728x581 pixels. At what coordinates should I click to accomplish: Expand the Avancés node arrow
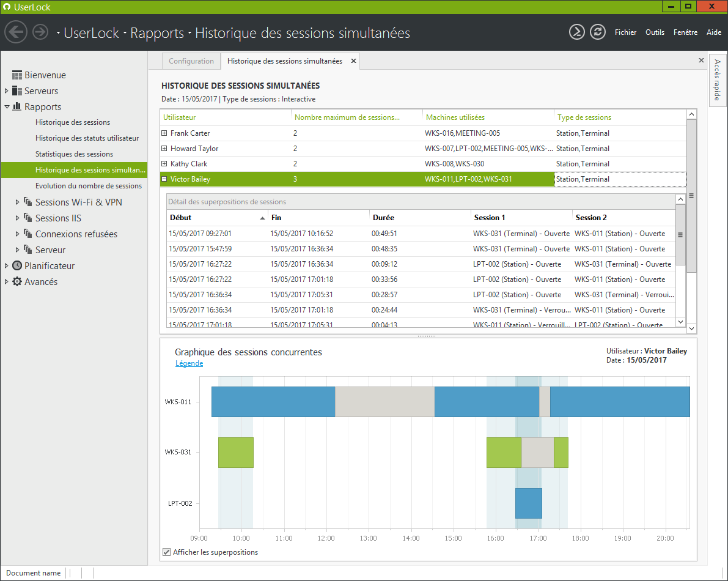coord(7,281)
